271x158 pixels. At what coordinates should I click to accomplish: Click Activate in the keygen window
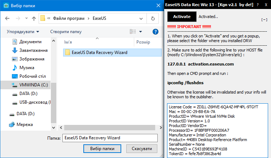(x=182, y=17)
